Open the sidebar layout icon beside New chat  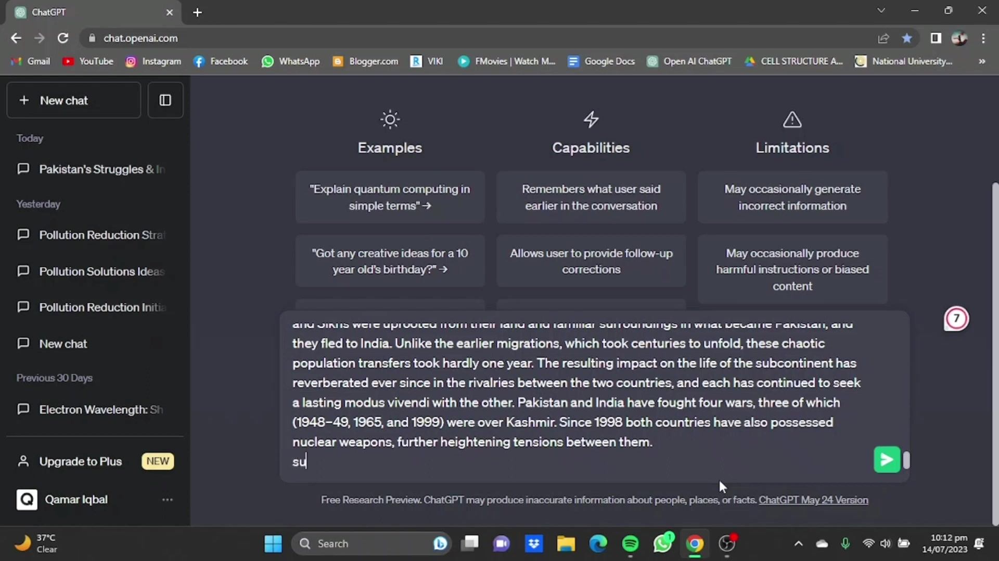(x=165, y=100)
